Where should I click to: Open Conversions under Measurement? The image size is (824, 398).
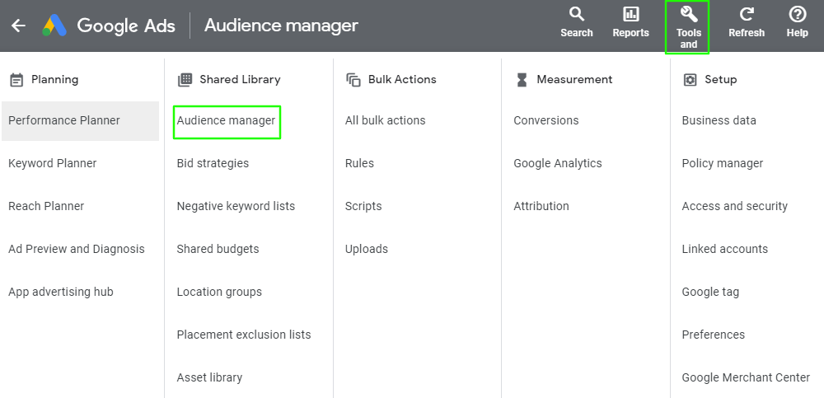[x=546, y=120]
